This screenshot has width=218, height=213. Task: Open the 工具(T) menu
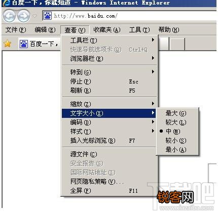(139, 30)
